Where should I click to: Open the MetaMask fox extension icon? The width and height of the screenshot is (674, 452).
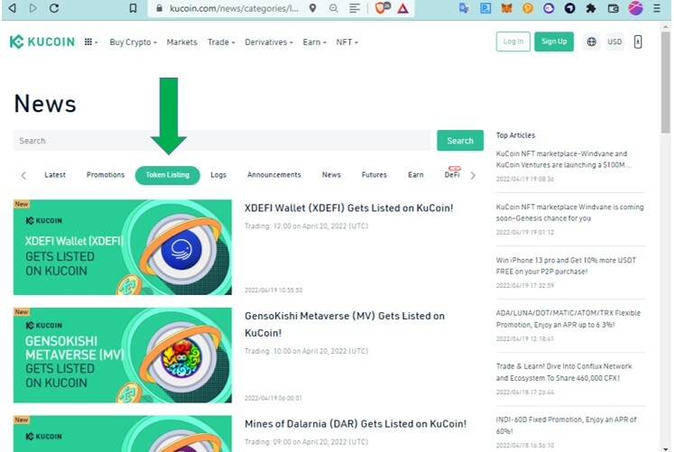pos(507,8)
